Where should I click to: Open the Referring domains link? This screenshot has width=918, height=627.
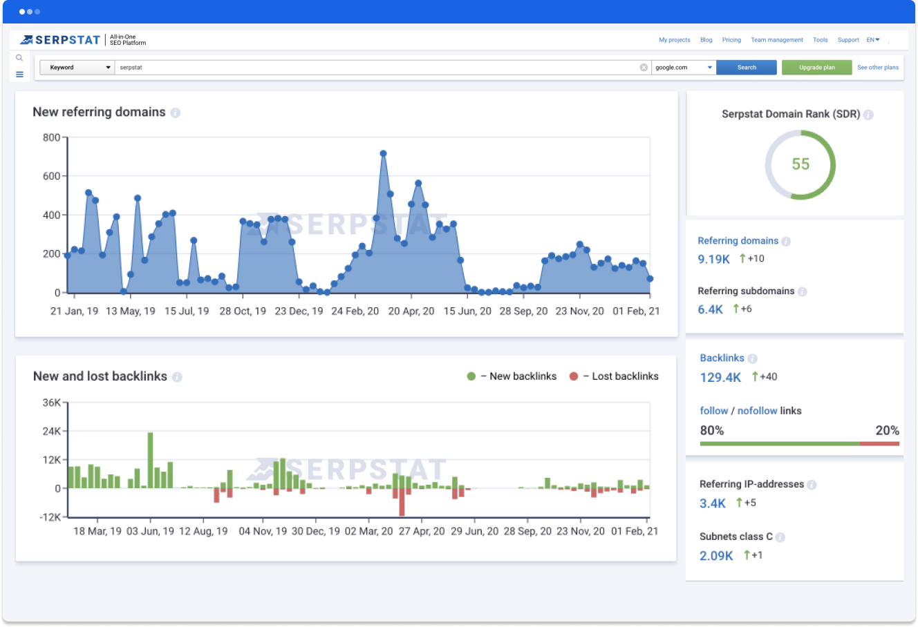[x=738, y=241]
